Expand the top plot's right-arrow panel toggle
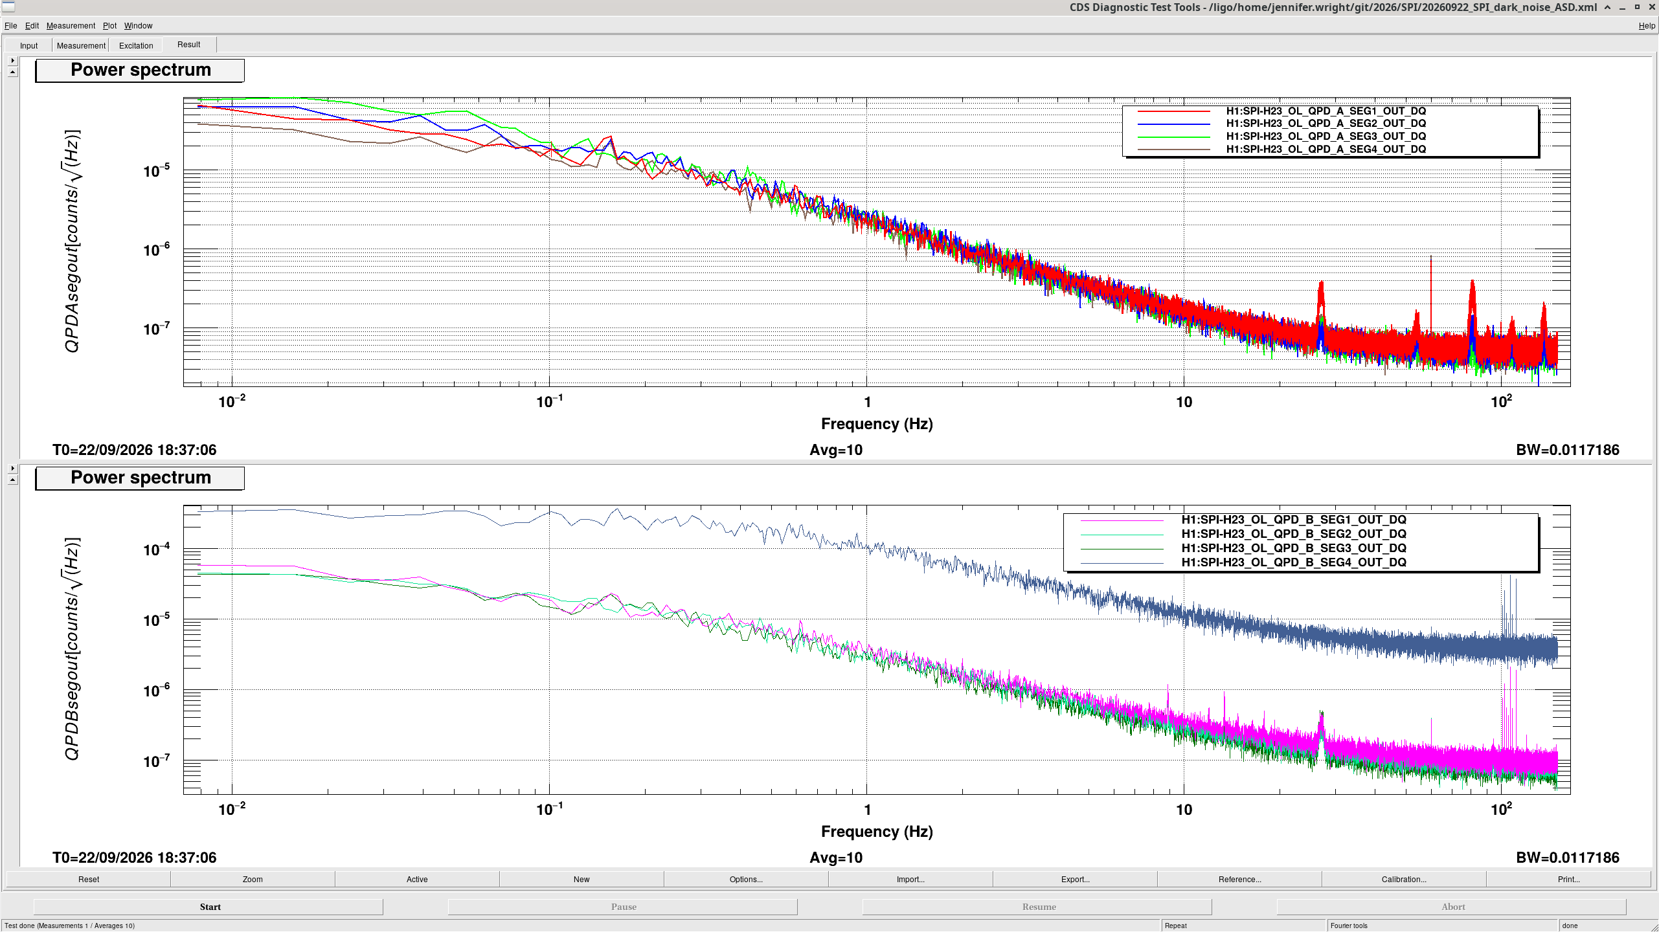1659x932 pixels. click(x=12, y=60)
